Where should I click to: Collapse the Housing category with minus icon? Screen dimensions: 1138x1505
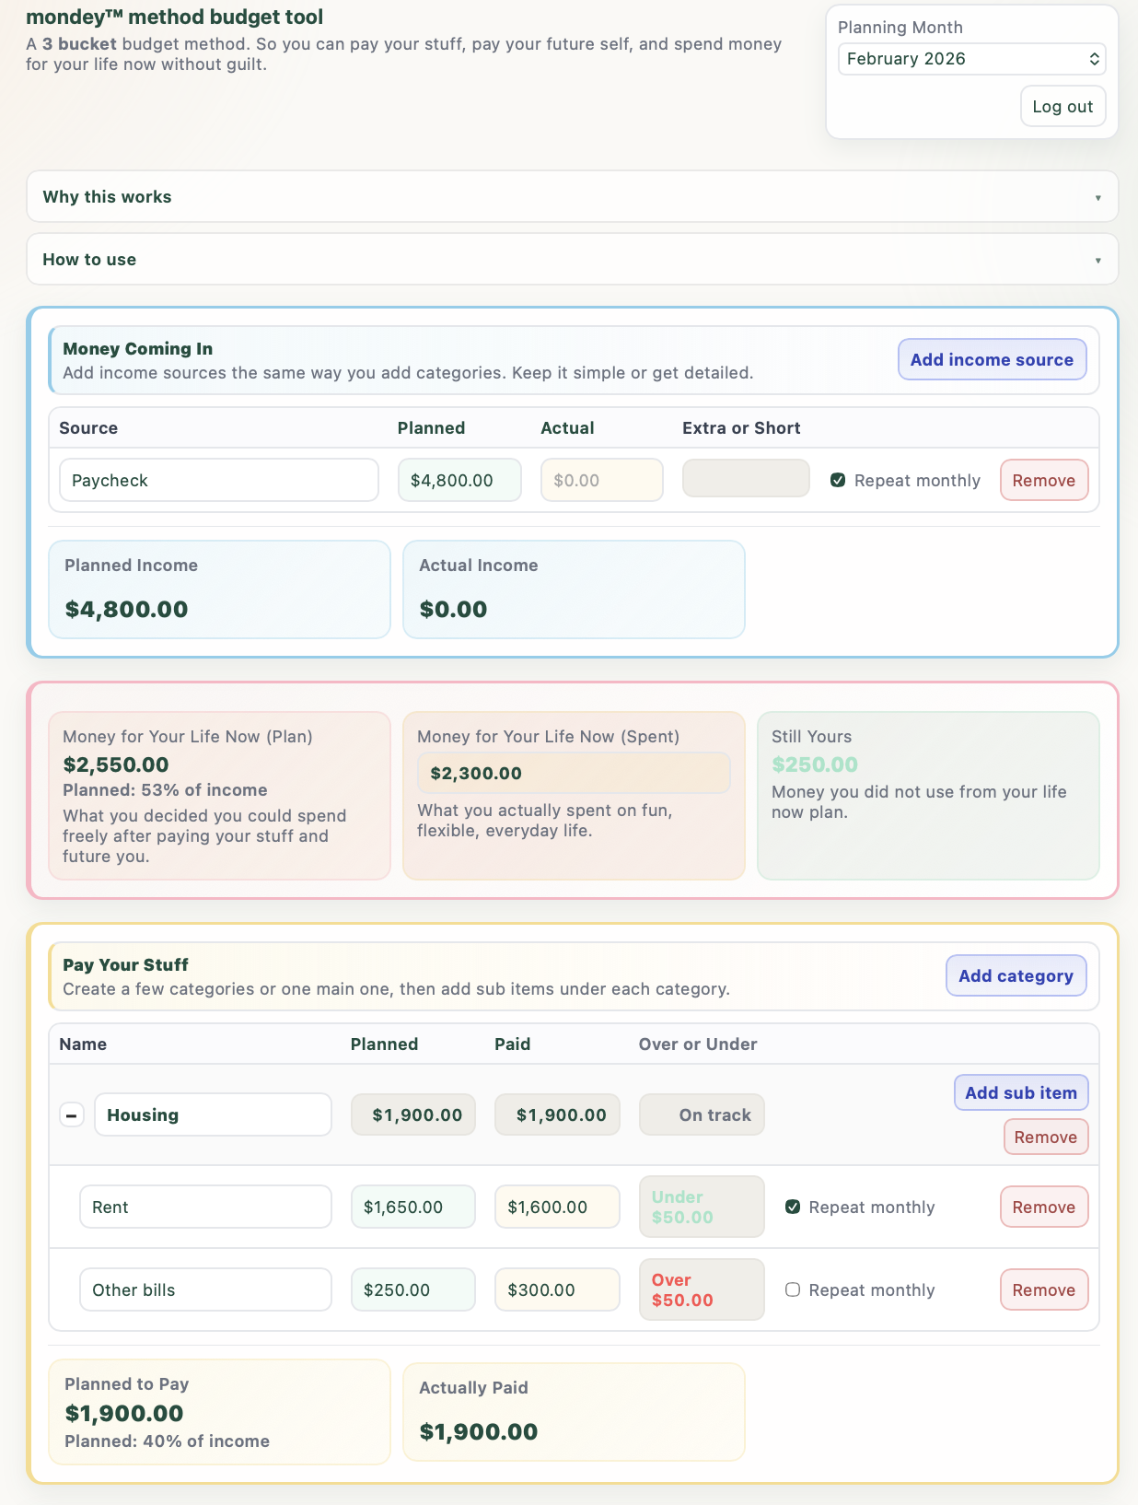tap(72, 1115)
